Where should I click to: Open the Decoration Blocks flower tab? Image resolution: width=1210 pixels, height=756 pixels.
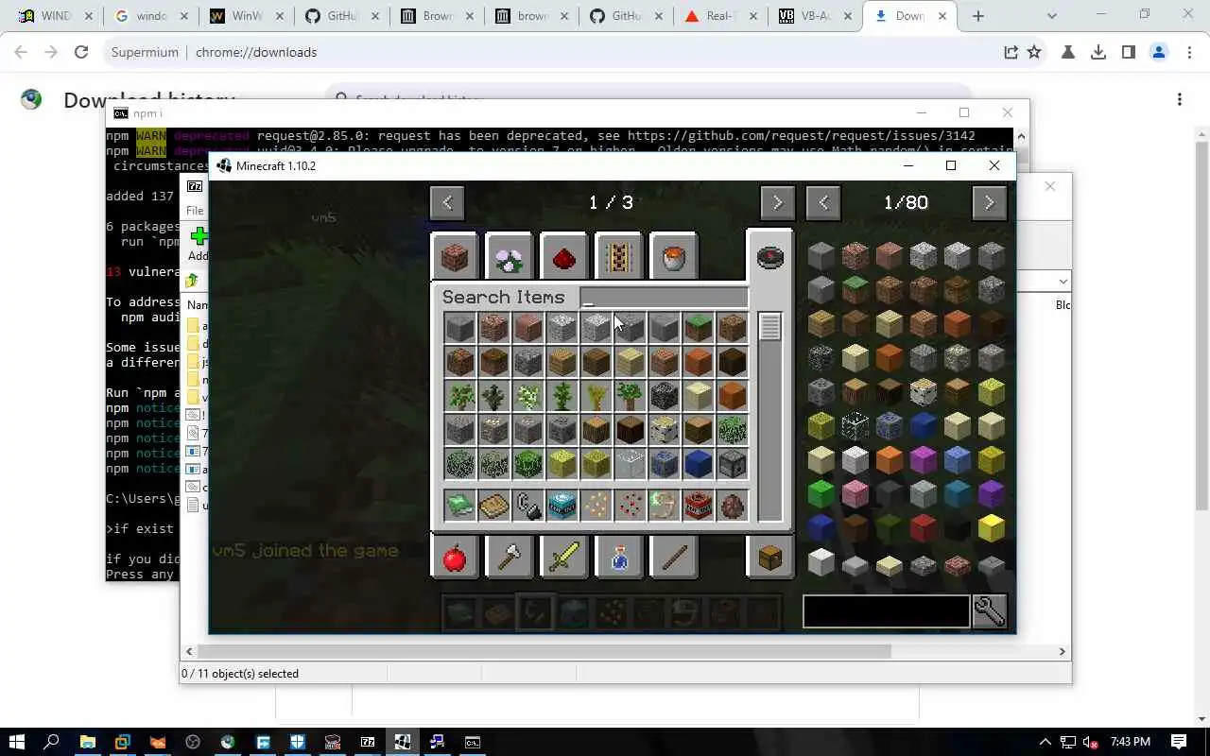(509, 256)
